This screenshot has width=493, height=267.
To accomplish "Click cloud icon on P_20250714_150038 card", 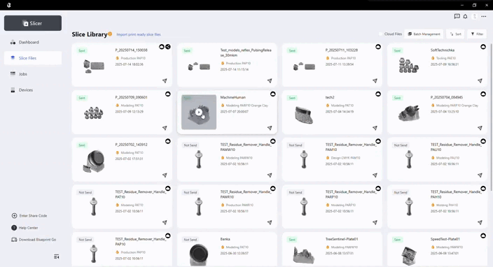I will [162, 47].
